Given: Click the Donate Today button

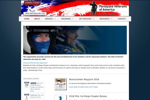Looking at the screenshot, I should tap(32, 3).
